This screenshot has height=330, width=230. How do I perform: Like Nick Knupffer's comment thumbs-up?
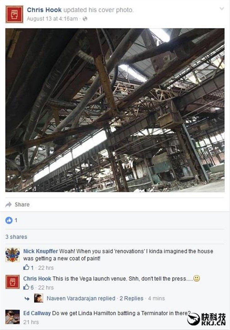point(26,267)
